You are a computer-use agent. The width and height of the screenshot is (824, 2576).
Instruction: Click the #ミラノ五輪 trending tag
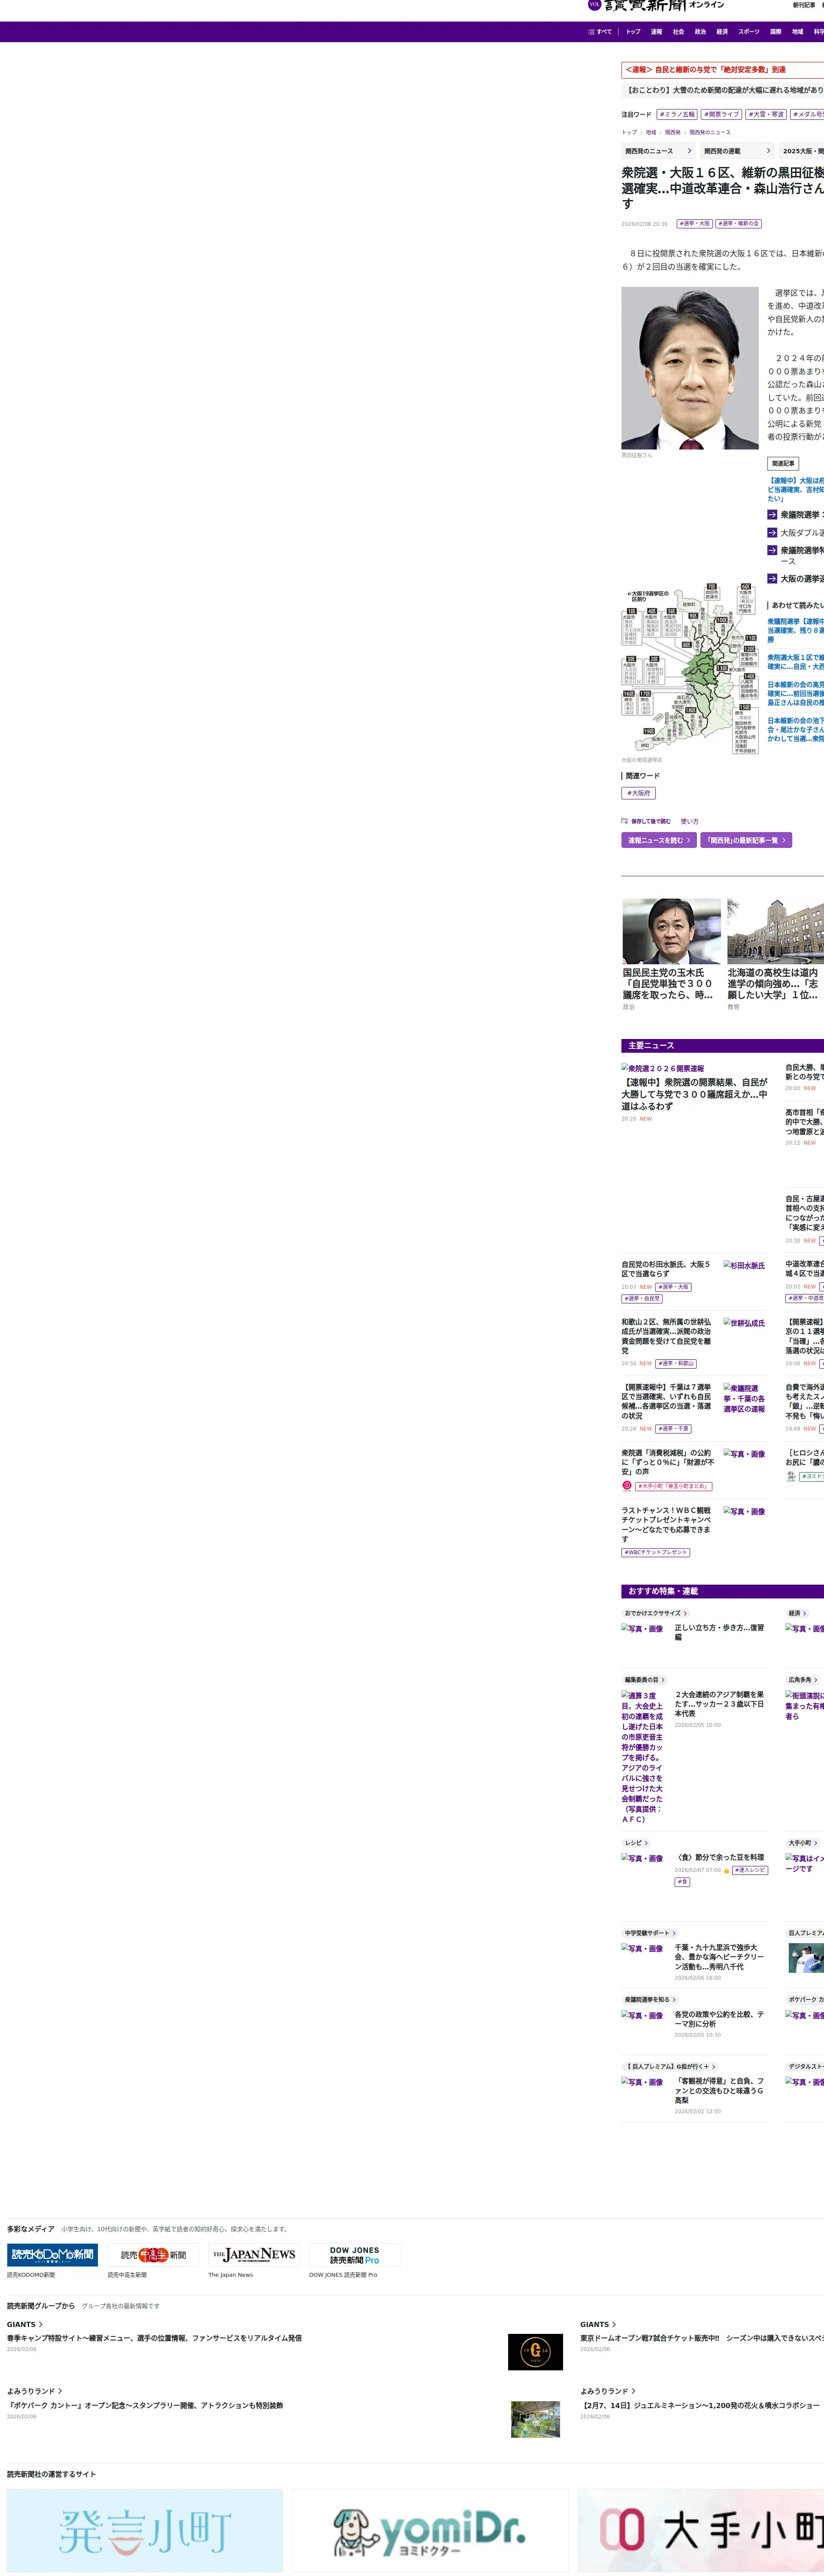pos(677,115)
